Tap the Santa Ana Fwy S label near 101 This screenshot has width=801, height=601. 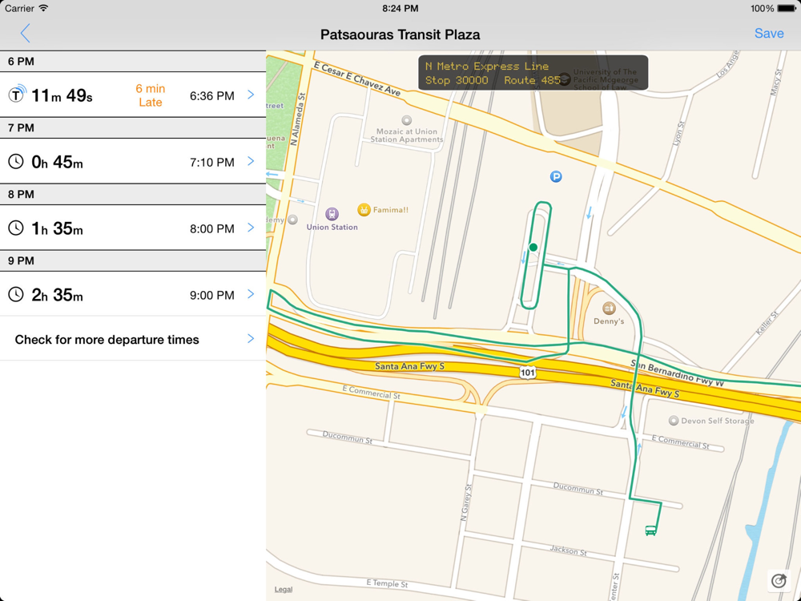(x=409, y=366)
